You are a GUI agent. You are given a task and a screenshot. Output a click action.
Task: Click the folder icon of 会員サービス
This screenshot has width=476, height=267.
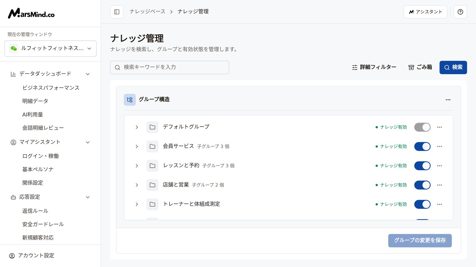(152, 147)
